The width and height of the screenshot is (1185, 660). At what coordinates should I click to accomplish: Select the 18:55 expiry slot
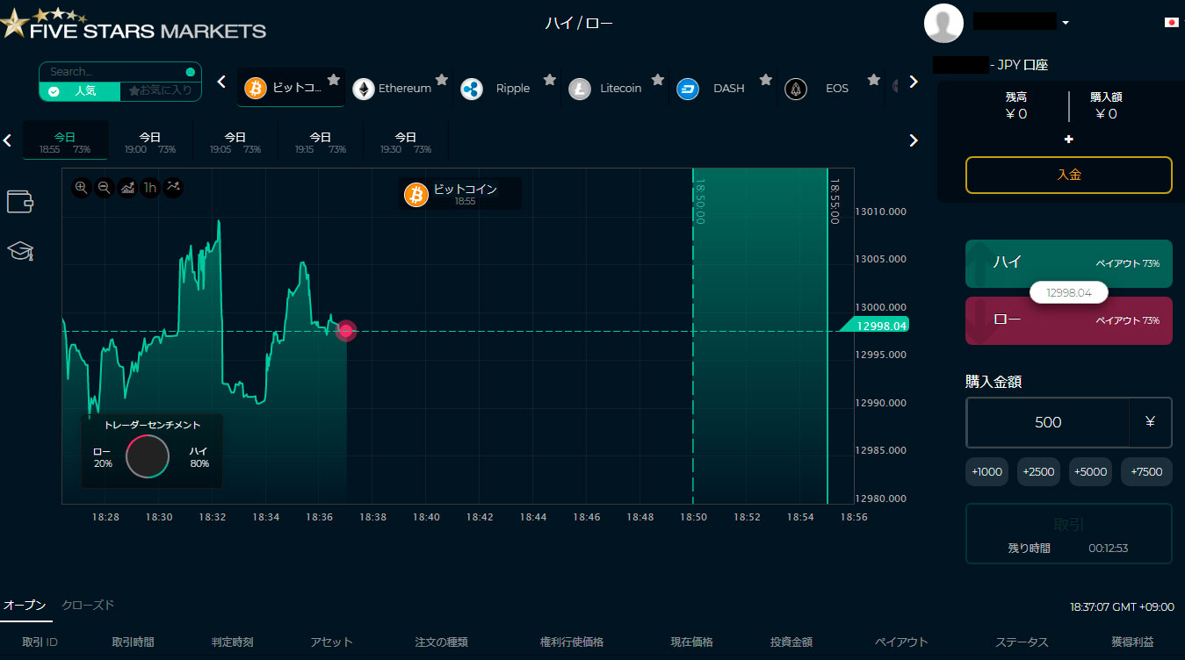[x=65, y=142]
